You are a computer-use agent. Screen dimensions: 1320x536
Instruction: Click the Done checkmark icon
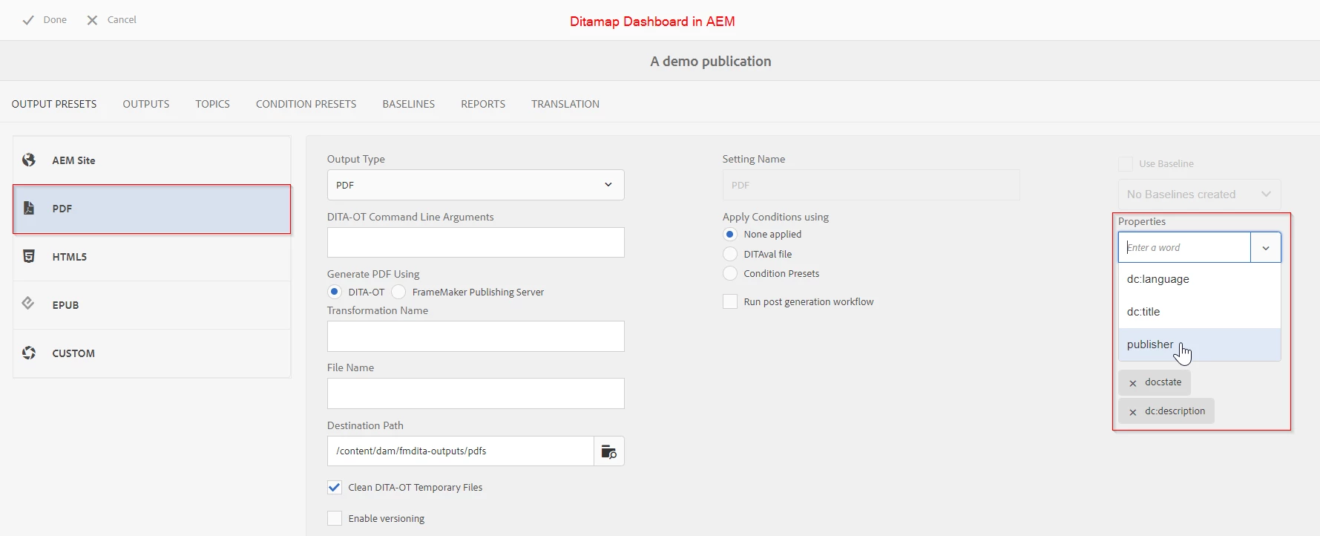coord(28,20)
